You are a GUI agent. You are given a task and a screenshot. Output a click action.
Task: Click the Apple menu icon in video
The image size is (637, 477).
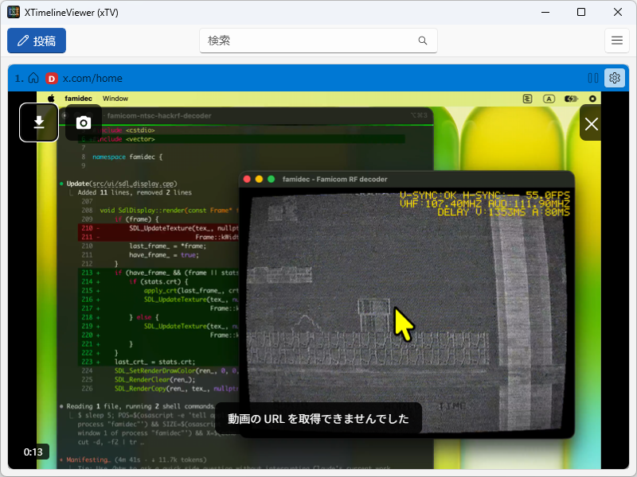pos(51,99)
